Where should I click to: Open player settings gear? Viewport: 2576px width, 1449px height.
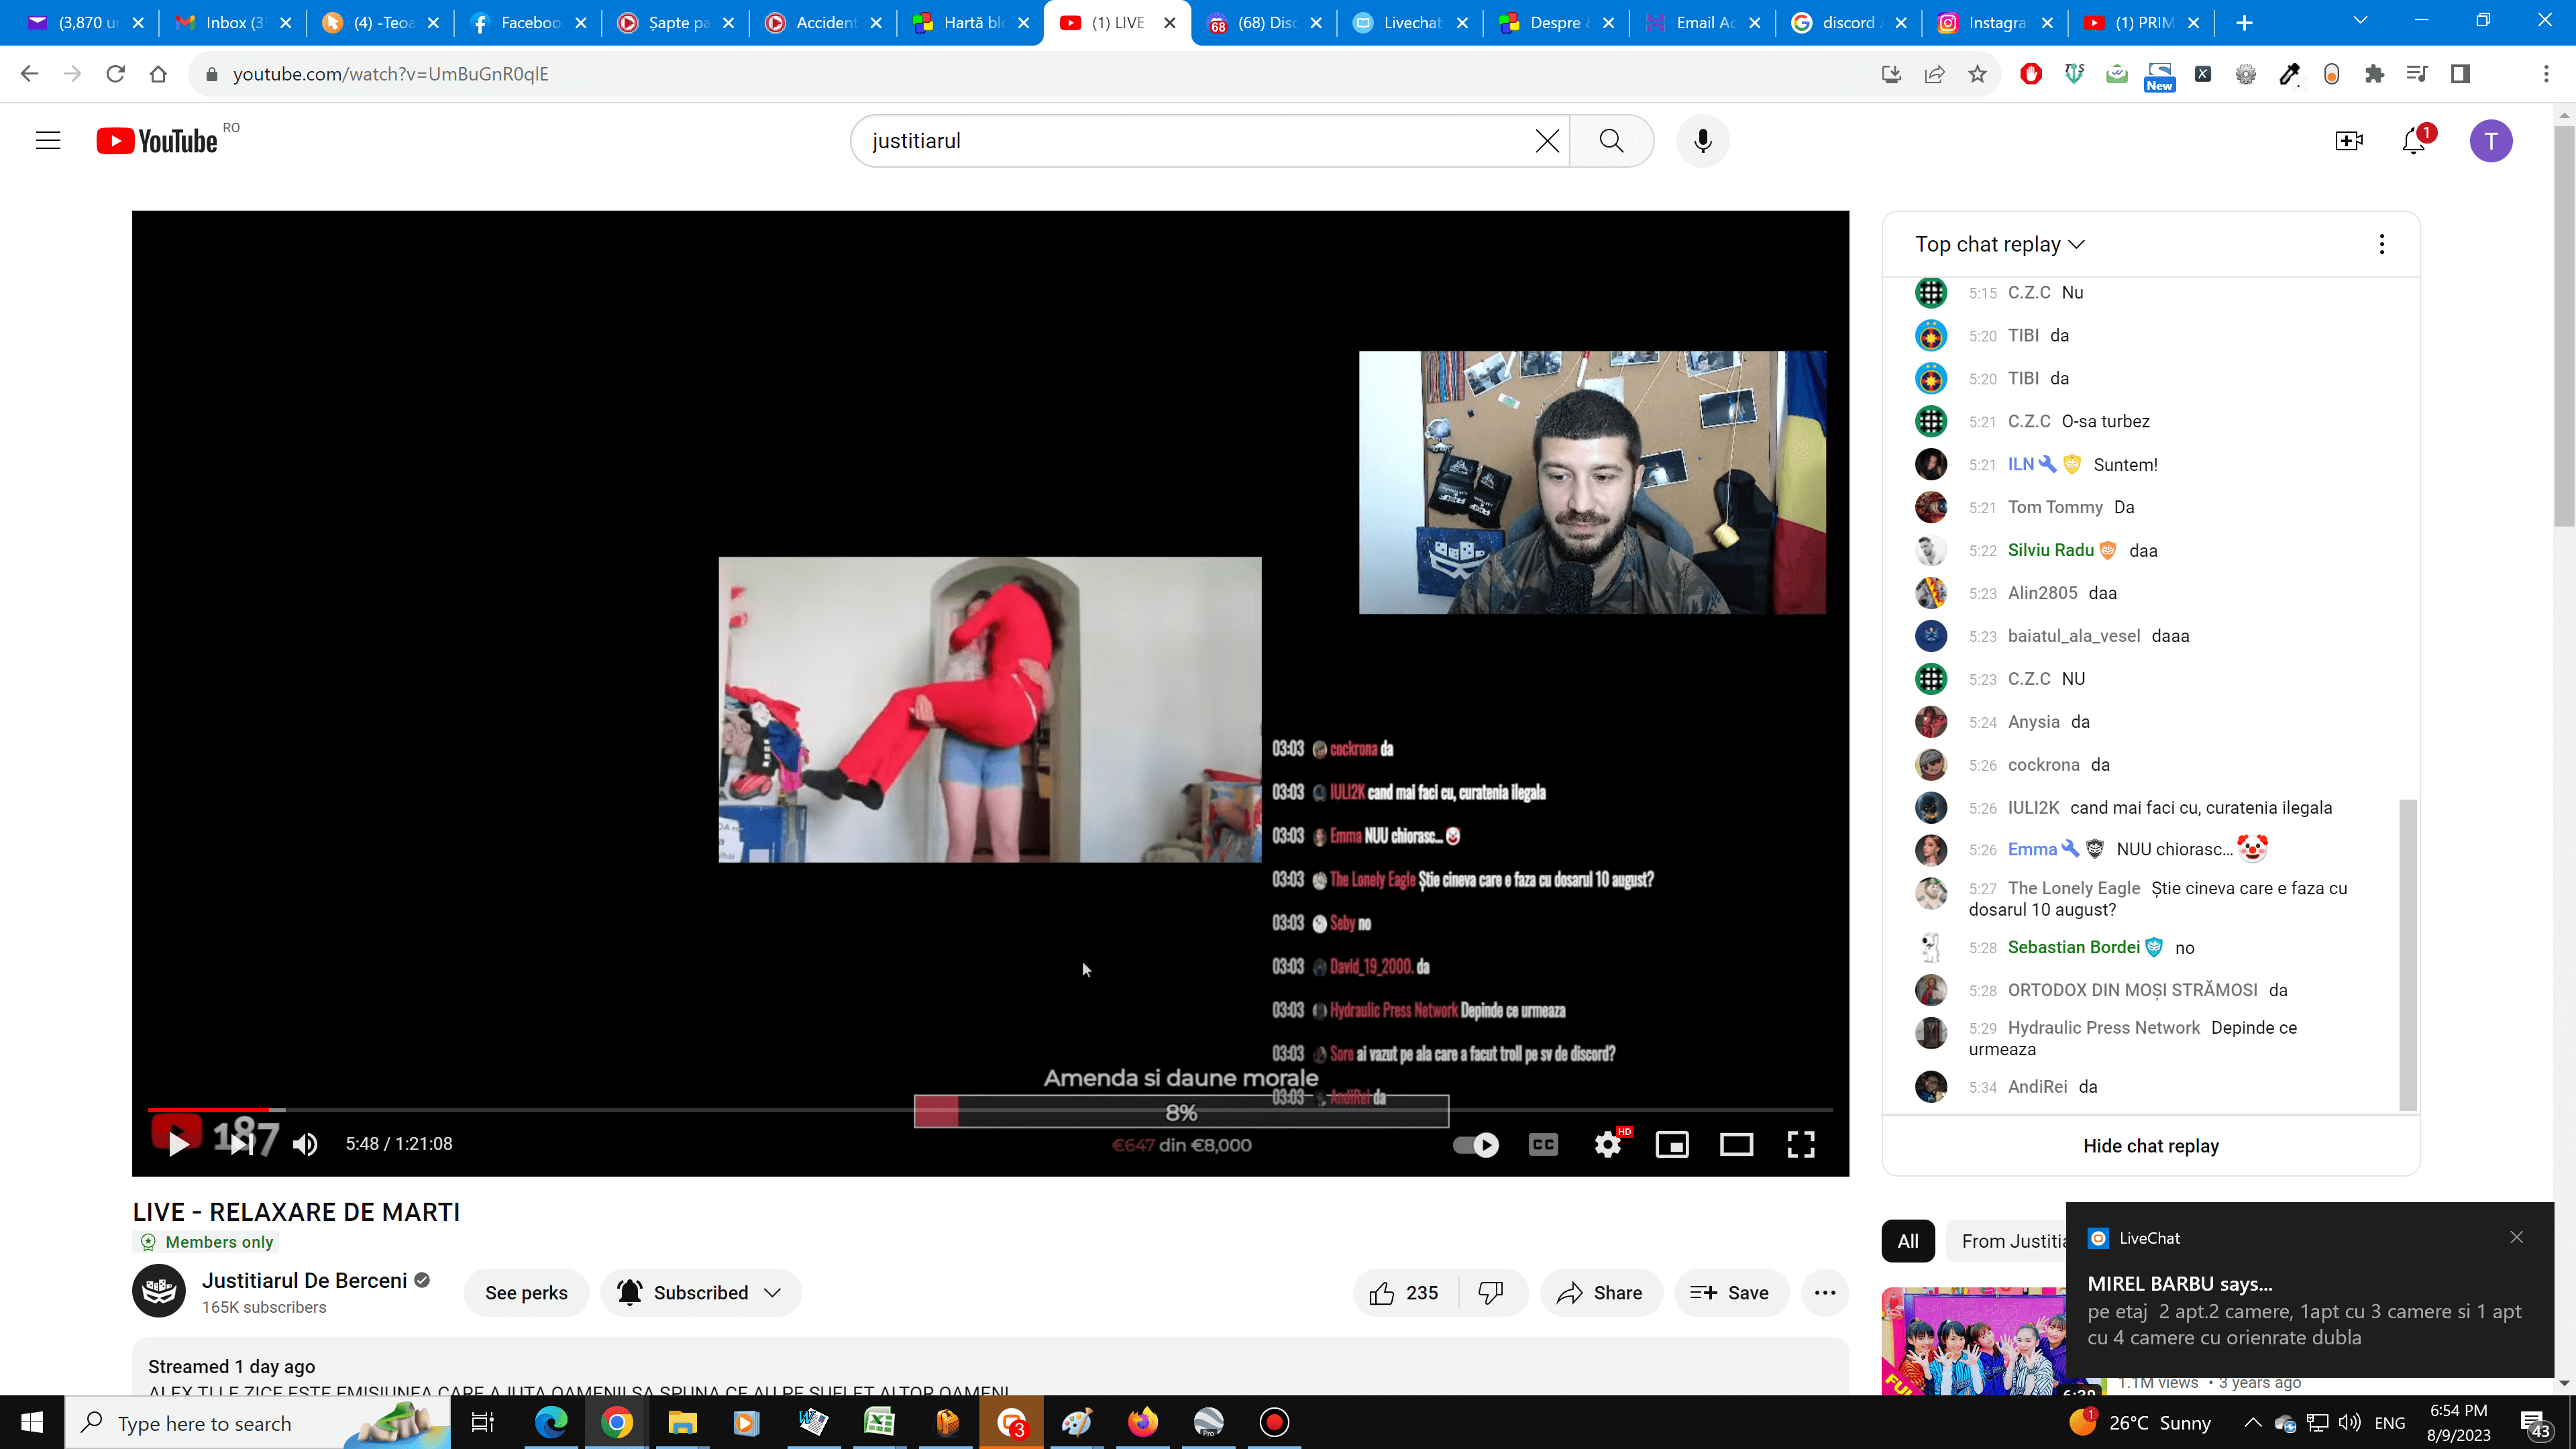point(1608,1145)
